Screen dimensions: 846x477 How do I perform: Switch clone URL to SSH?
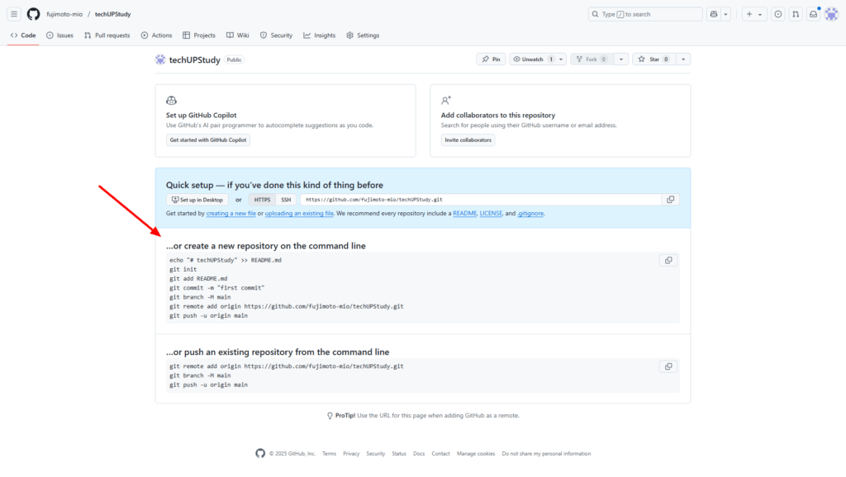click(286, 200)
